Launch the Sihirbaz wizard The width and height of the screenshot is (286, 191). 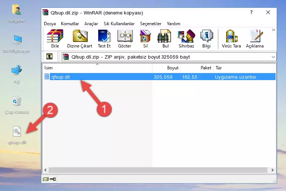coord(186,39)
